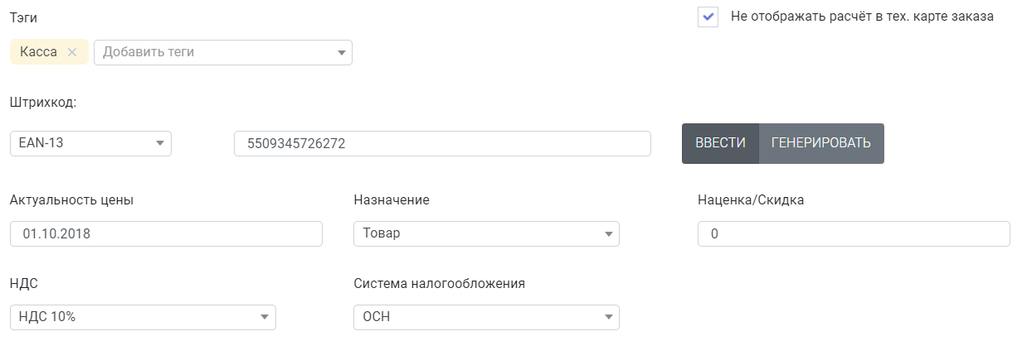Click the Не отображать расчёт в тех. карте заказа label
The height and width of the screenshot is (341, 1027).
coord(862,16)
